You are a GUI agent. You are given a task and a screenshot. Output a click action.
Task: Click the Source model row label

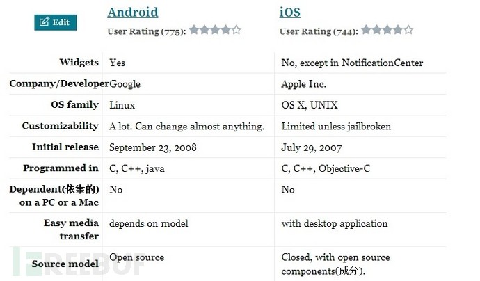click(65, 264)
